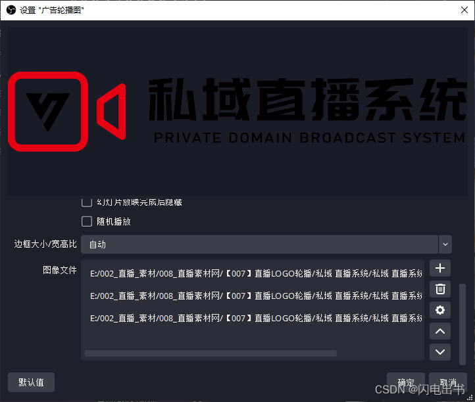Click the 取消 button
475x402 pixels.
tap(448, 382)
